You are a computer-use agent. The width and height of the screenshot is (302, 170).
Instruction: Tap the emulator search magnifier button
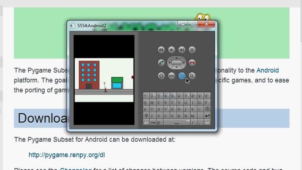pos(192,76)
